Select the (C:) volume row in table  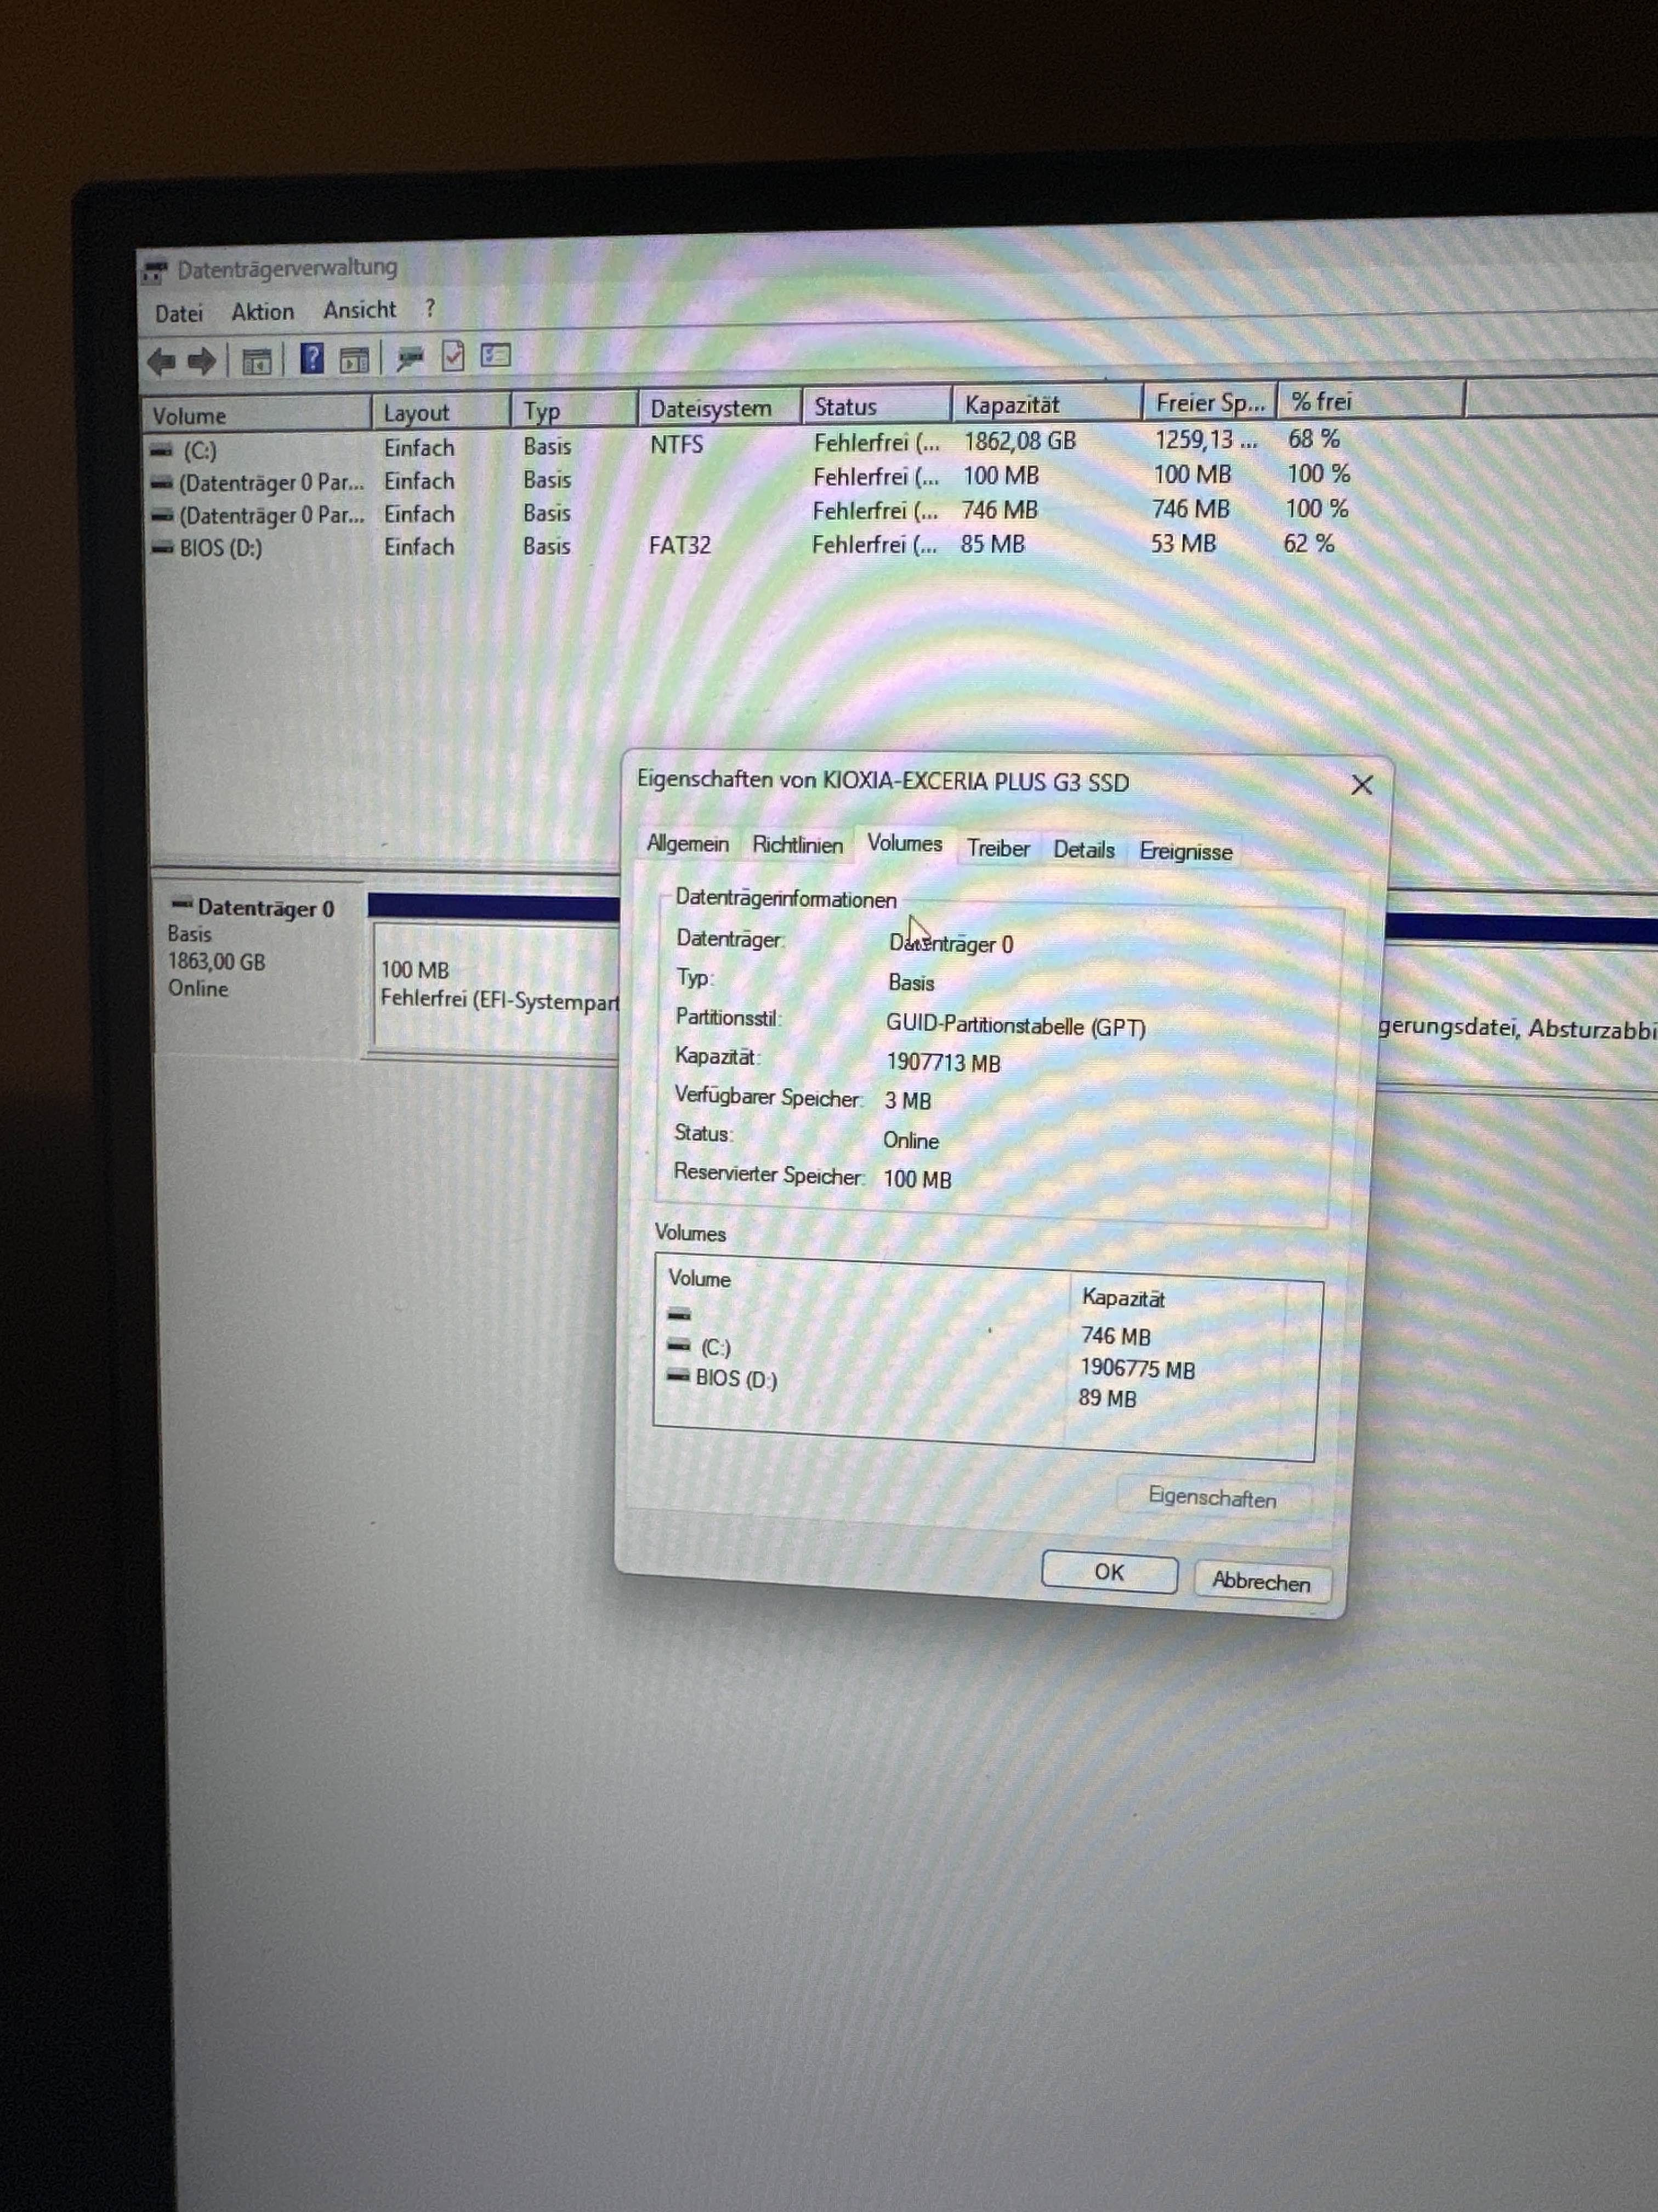pyautogui.click(x=200, y=450)
